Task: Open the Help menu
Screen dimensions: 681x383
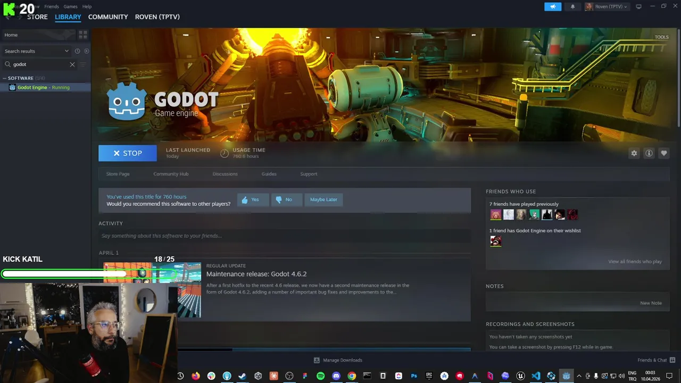Action: (x=87, y=6)
